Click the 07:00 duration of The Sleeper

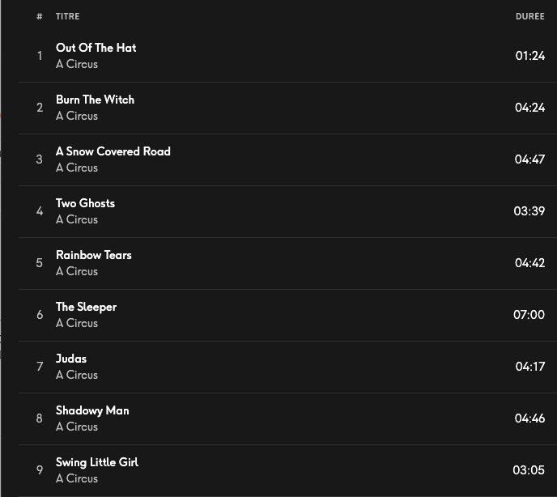[529, 315]
